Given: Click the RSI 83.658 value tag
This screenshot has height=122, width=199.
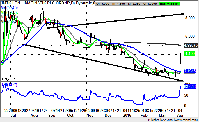Looking at the screenshot, I should [x=191, y=87].
